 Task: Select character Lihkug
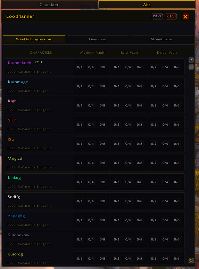click(14, 178)
